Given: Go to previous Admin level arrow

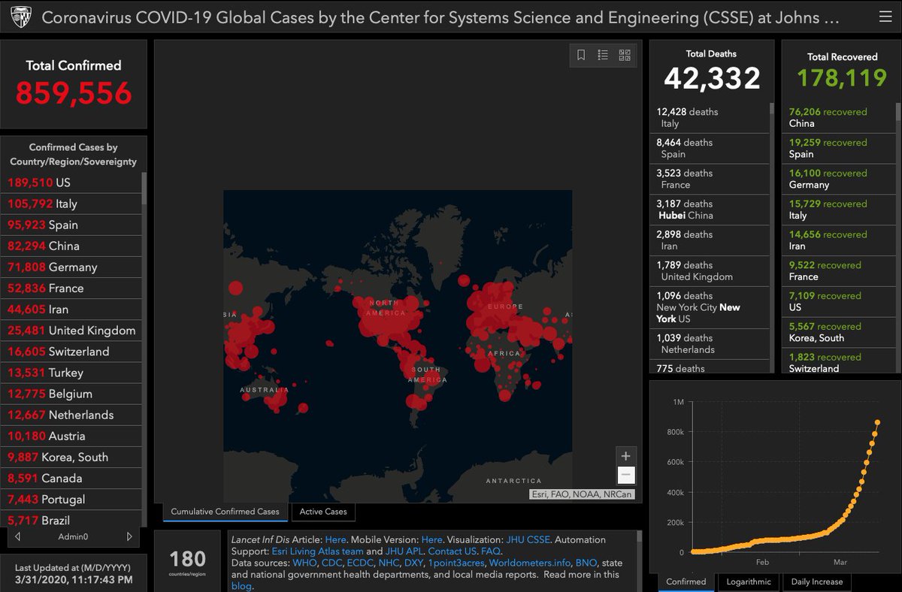Looking at the screenshot, I should pos(18,536).
